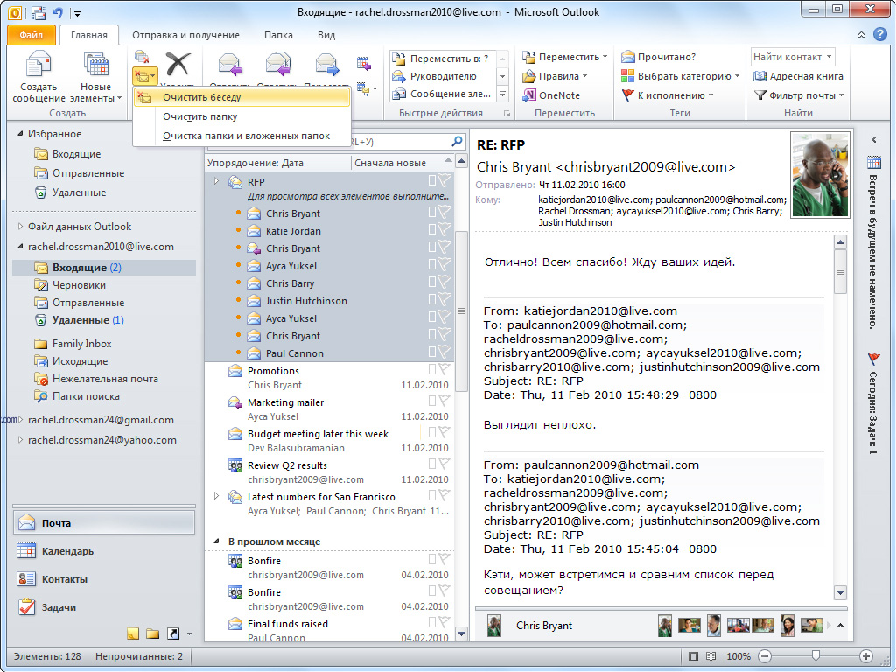Open К исполнению follow-up flag menu

pos(668,95)
